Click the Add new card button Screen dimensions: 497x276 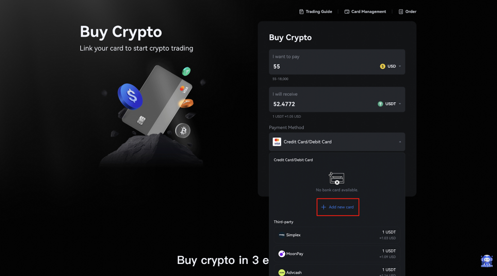pos(338,207)
